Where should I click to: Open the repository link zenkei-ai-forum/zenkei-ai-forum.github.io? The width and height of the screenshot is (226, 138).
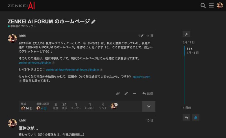[x=72, y=70]
